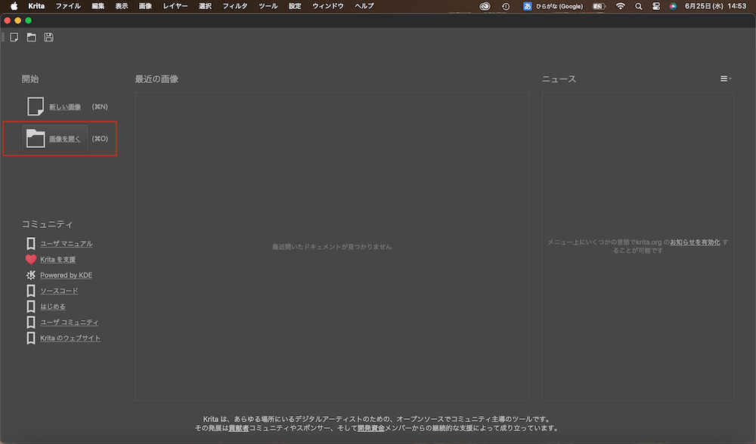Click the 画像を開く folder icon

click(36, 139)
